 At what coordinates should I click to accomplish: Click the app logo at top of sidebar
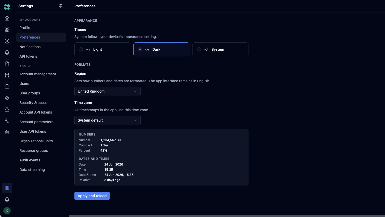click(7, 7)
